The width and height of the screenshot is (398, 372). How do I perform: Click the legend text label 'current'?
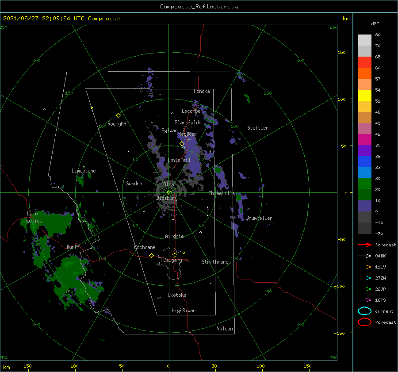click(x=384, y=311)
